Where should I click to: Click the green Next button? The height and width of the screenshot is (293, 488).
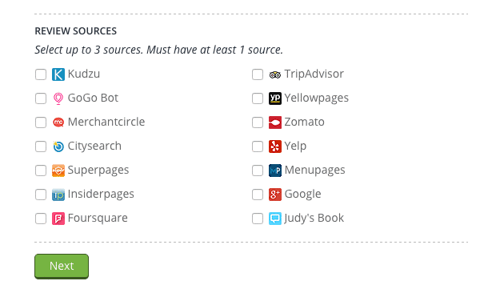[x=62, y=267]
